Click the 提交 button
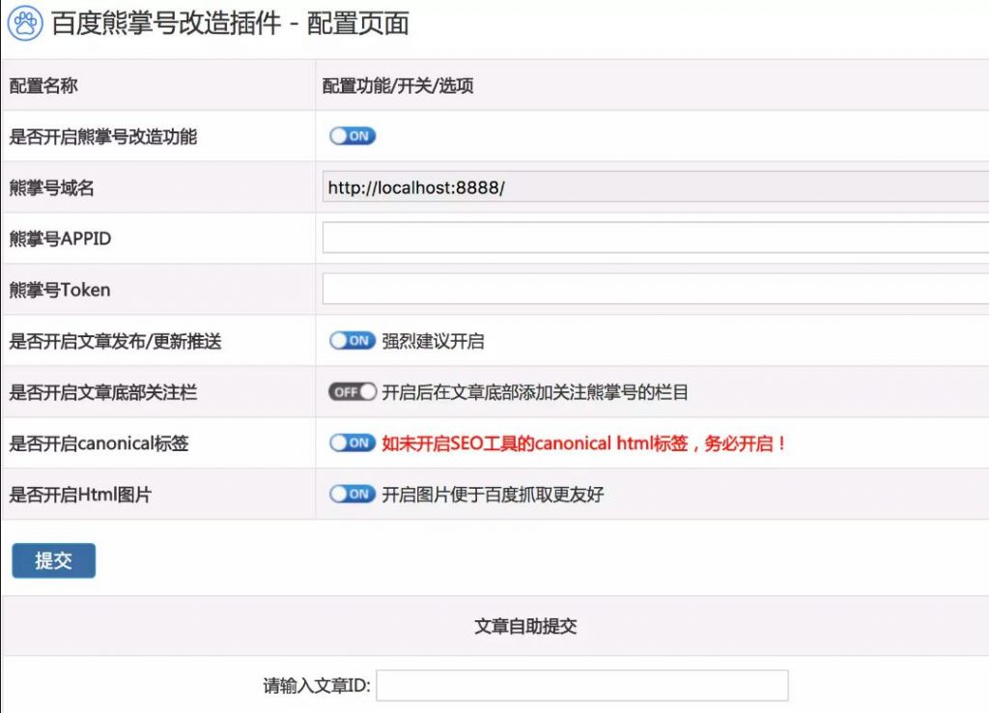The image size is (989, 713). (54, 560)
